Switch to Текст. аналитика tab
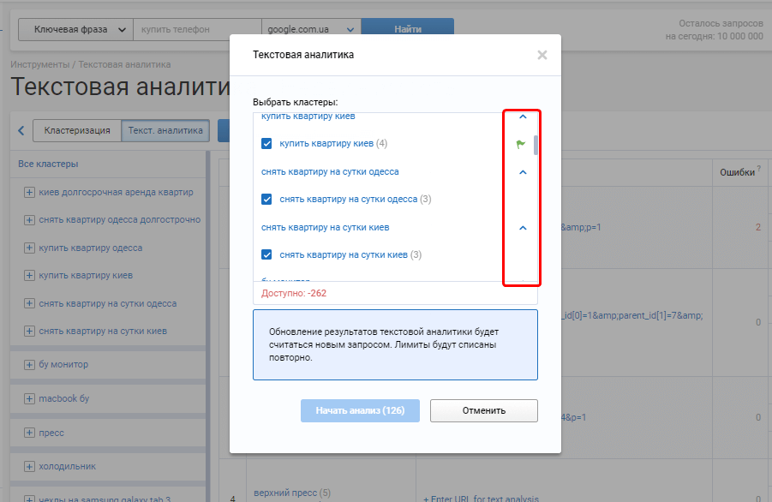The width and height of the screenshot is (772, 502). tap(165, 130)
